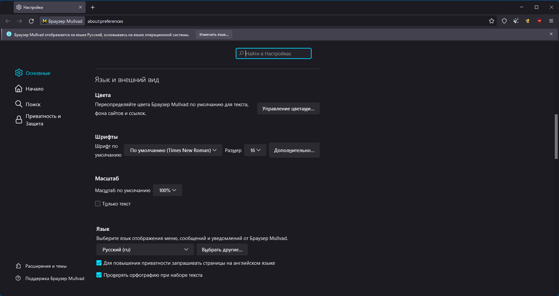Click the Шрифты section heading
Image resolution: width=559 pixels, height=296 pixels.
106,137
